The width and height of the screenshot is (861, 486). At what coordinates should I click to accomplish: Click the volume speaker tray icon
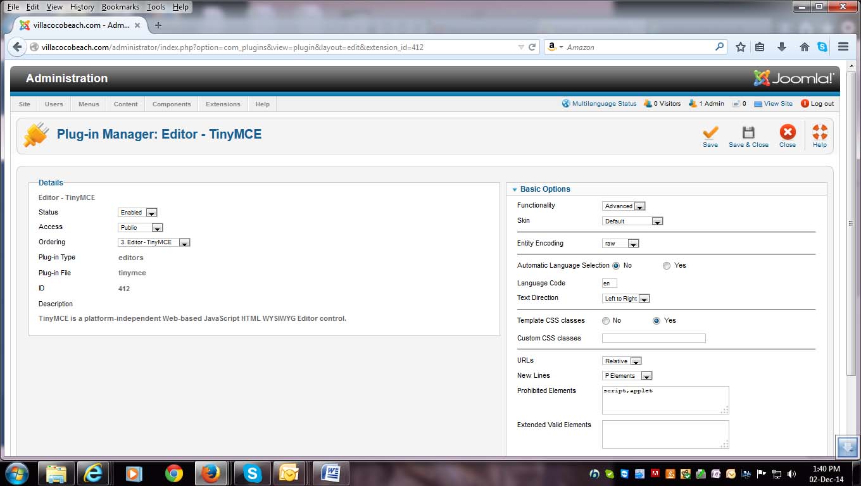791,474
